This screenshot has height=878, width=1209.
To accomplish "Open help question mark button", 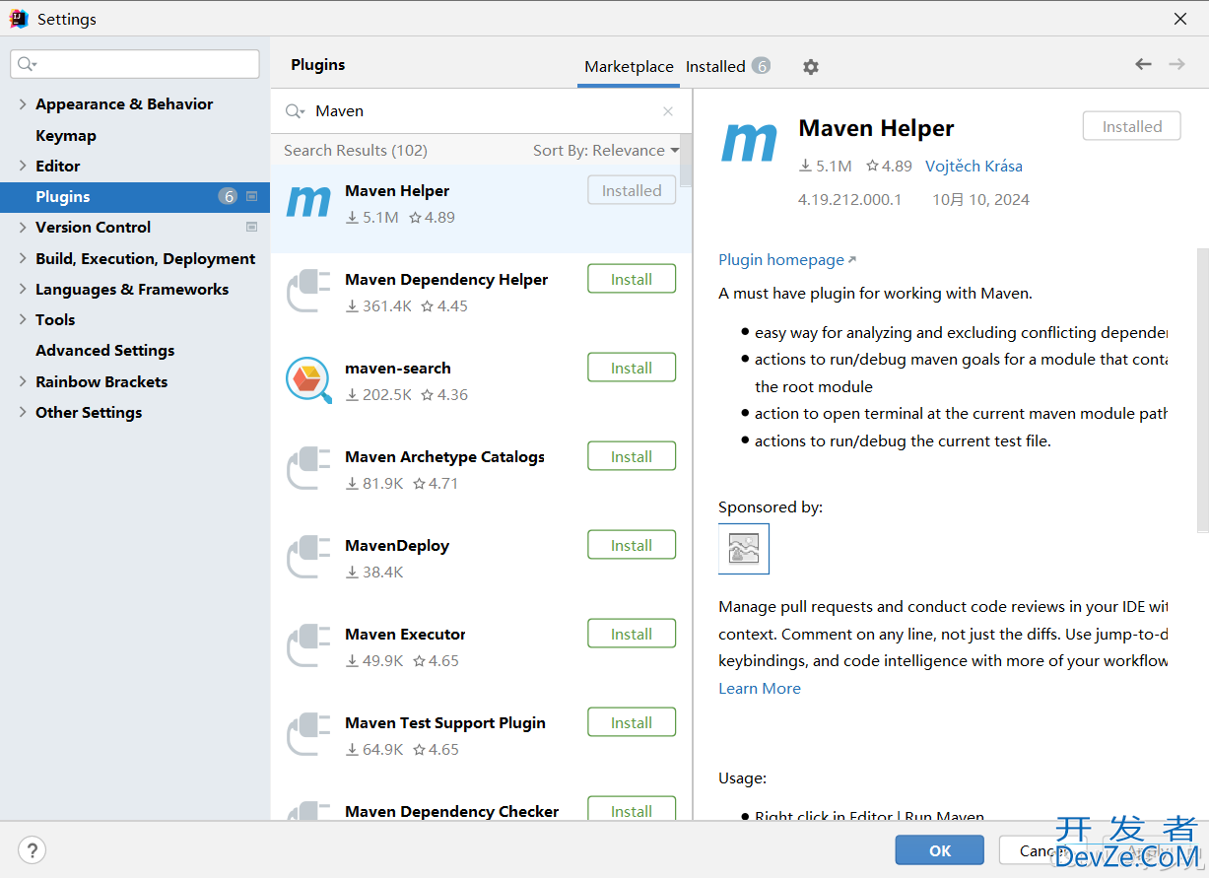I will point(33,849).
